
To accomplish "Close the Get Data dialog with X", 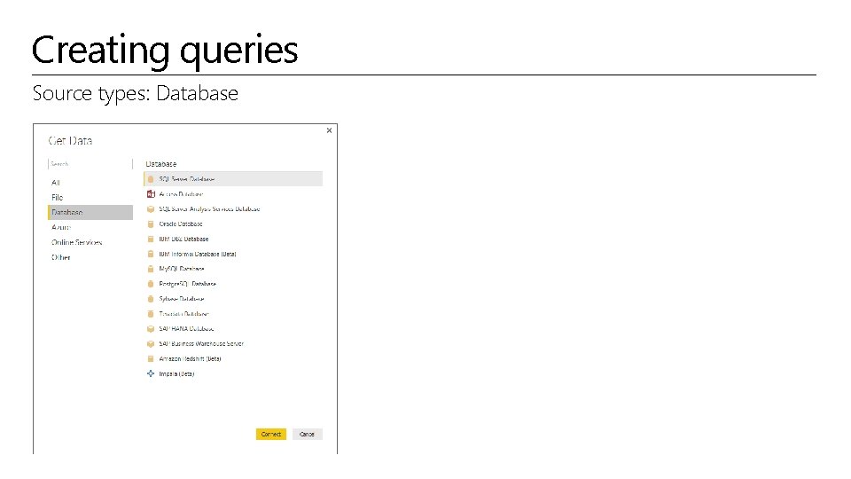I will click(329, 130).
